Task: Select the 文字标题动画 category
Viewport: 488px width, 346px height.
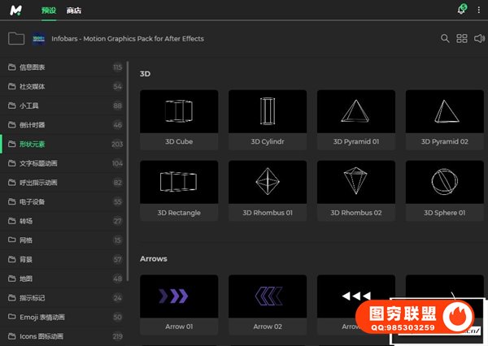Action: (x=38, y=163)
